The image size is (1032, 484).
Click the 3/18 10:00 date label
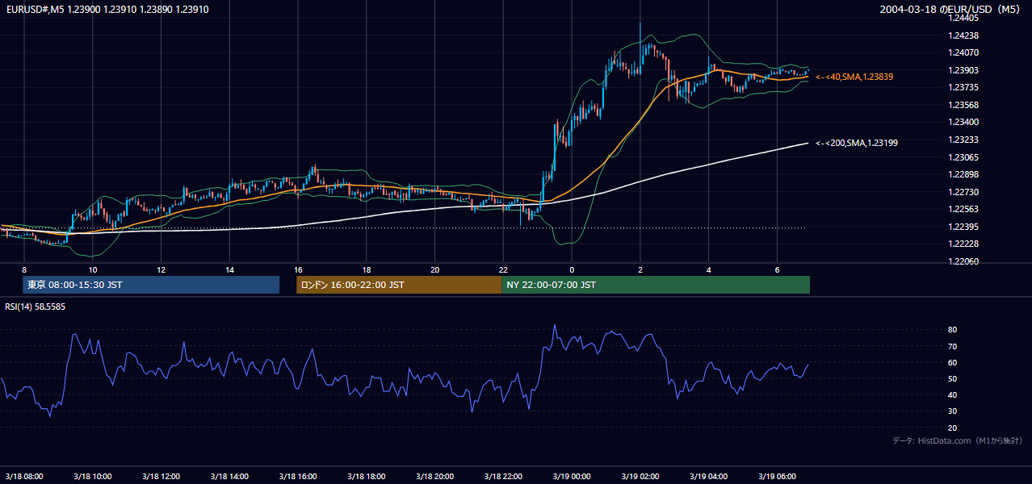[93, 477]
